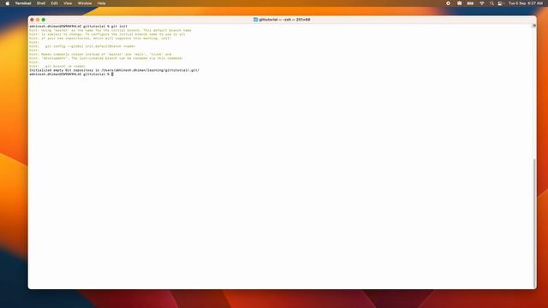Viewport: 548px width, 308px height.
Task: Click the battery status icon
Action: [x=470, y=3]
